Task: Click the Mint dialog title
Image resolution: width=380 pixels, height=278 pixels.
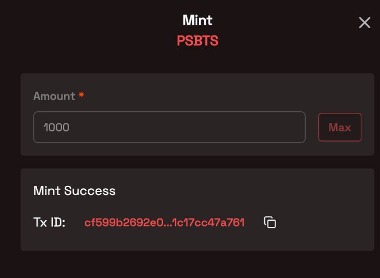Action: coord(197,20)
